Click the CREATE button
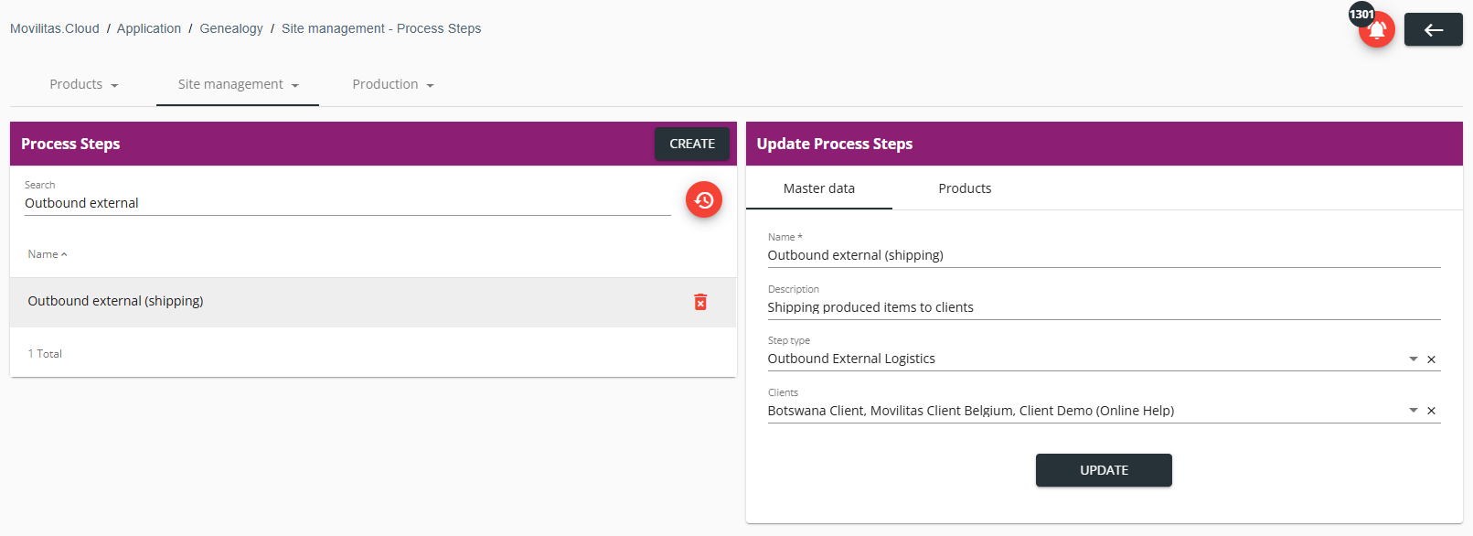 [692, 144]
